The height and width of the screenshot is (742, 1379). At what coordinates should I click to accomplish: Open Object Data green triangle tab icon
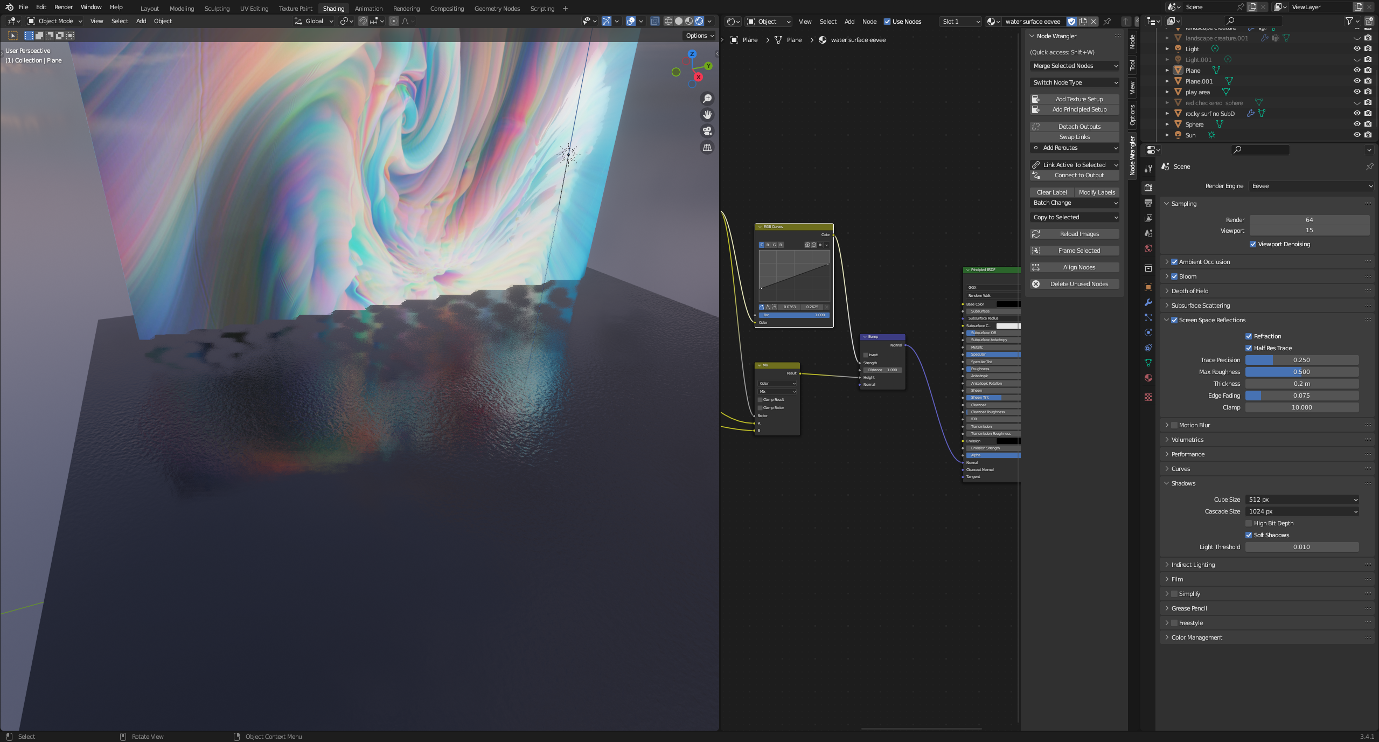click(1148, 363)
